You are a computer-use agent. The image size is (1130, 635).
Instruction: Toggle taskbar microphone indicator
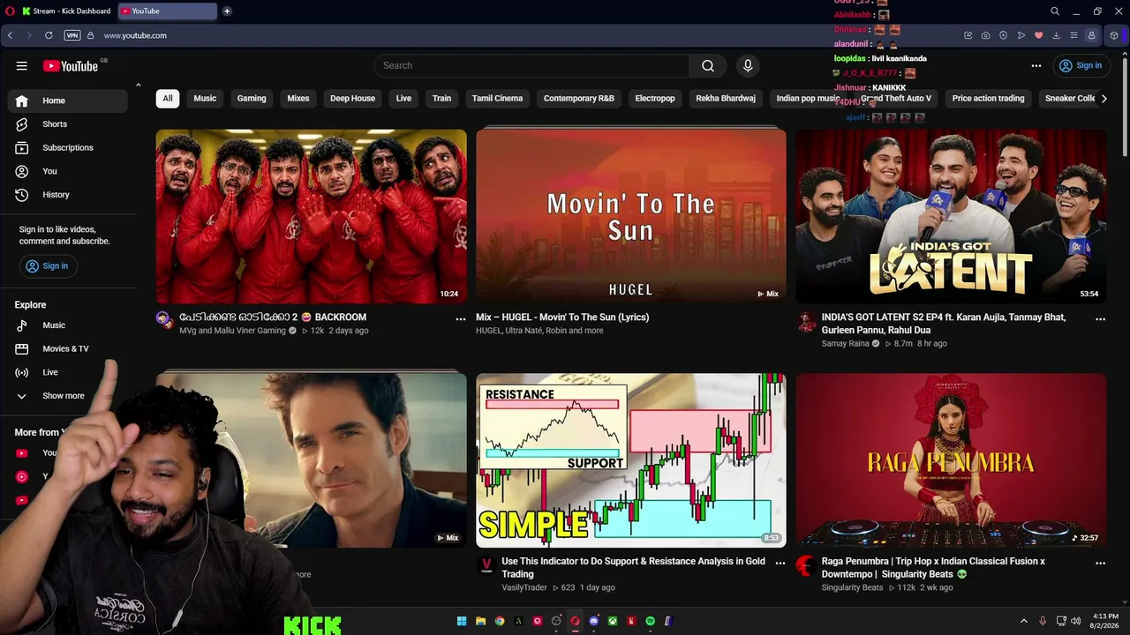tap(1043, 621)
